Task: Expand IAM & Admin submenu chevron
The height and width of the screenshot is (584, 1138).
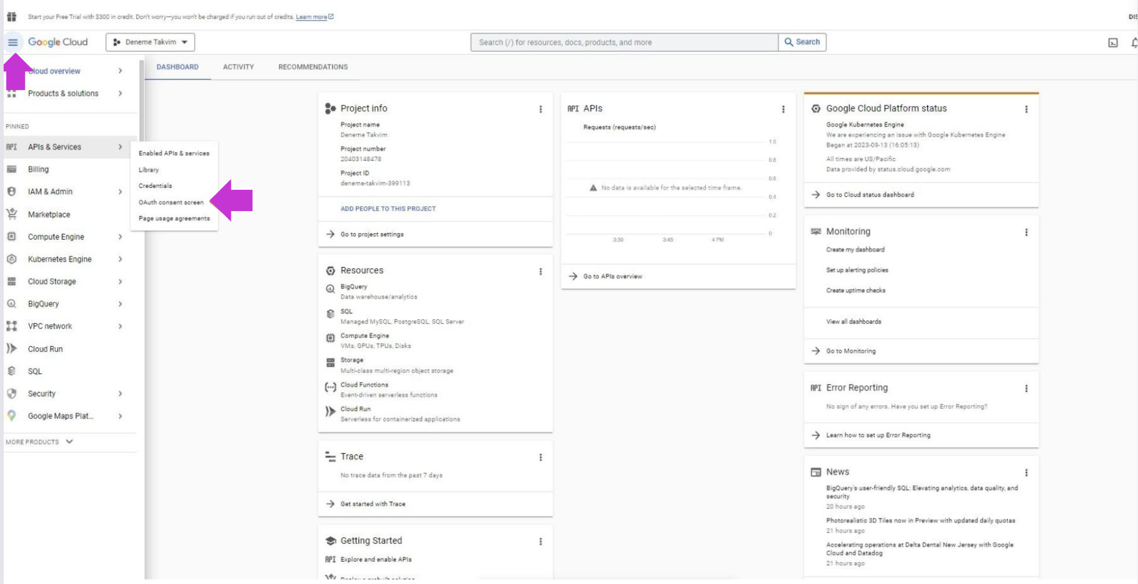Action: (x=120, y=192)
